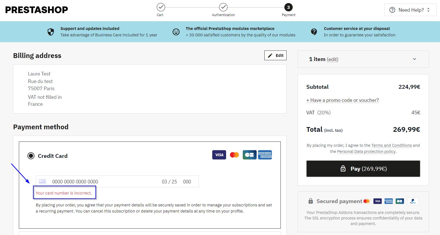
Task: Open the Terms and Conditions link
Action: [391, 145]
